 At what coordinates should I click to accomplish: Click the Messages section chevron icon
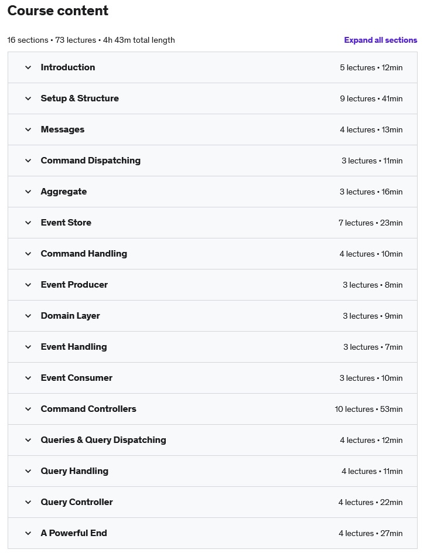pyautogui.click(x=28, y=129)
